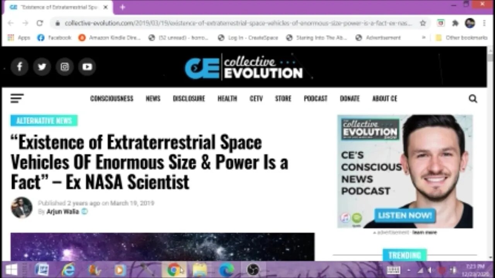The width and height of the screenshot is (495, 278).
Task: Open Windows Start menu
Action: tap(11, 270)
